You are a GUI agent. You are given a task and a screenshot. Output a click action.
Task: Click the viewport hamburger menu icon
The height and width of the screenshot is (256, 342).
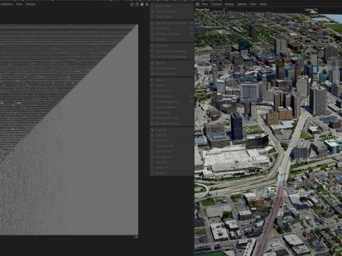[197, 4]
